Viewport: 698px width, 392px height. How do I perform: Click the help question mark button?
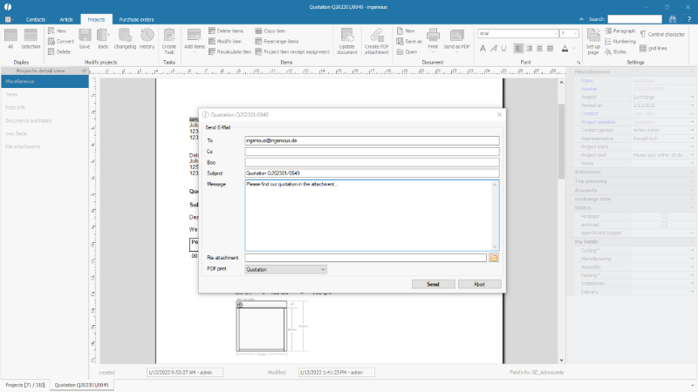tap(689, 19)
